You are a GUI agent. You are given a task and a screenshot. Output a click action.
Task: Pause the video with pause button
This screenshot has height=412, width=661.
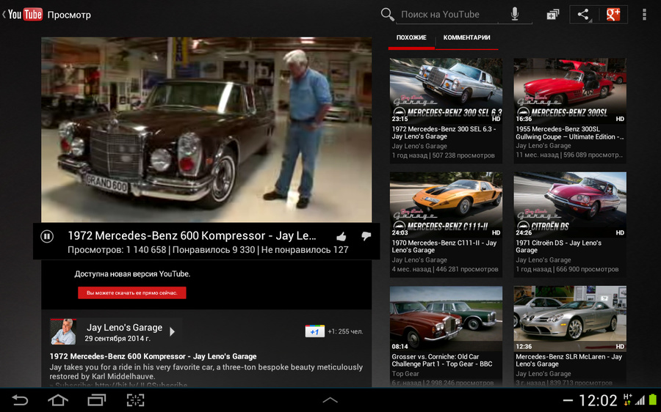47,237
